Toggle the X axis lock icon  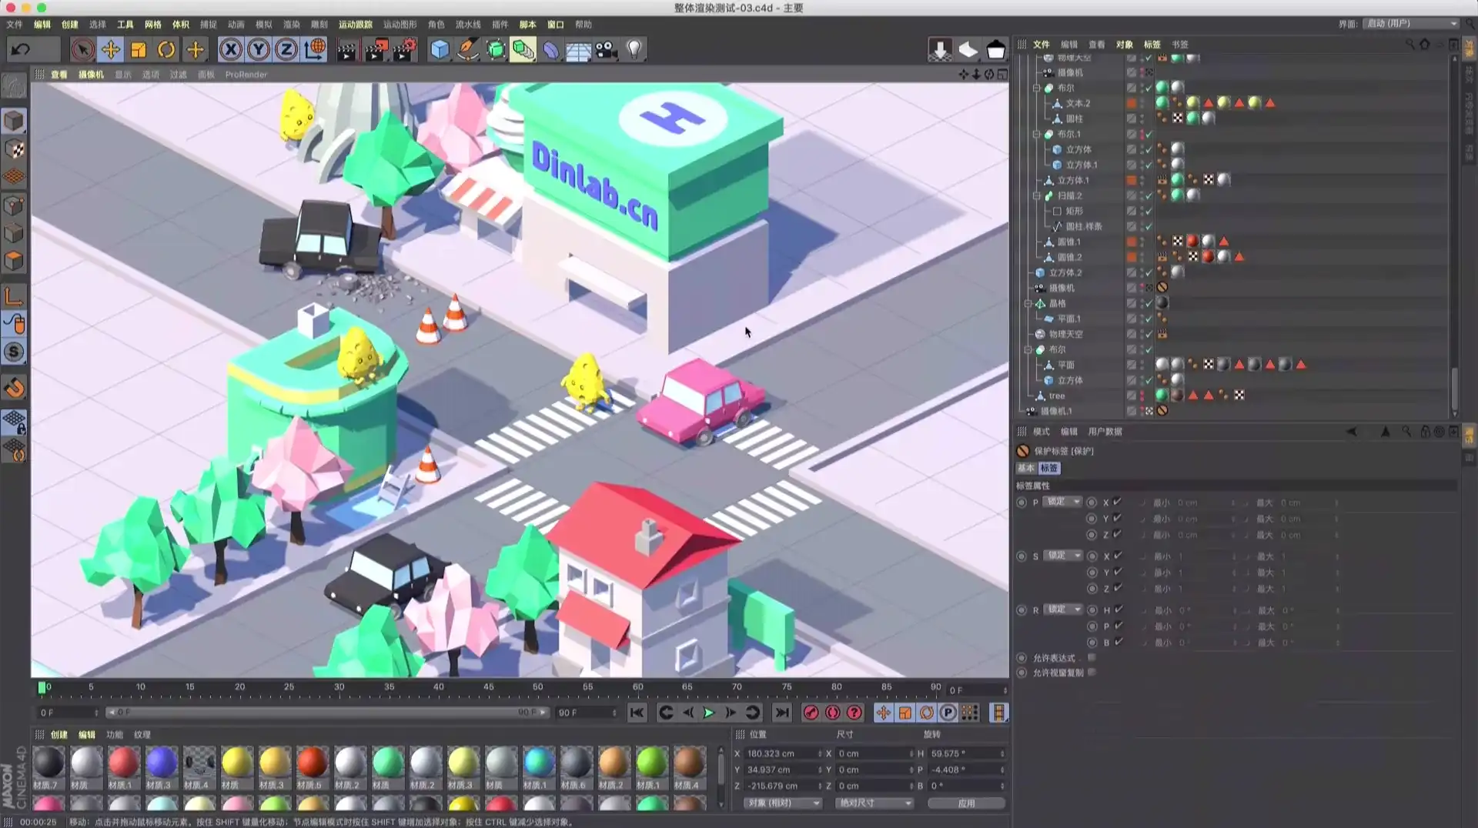point(230,50)
